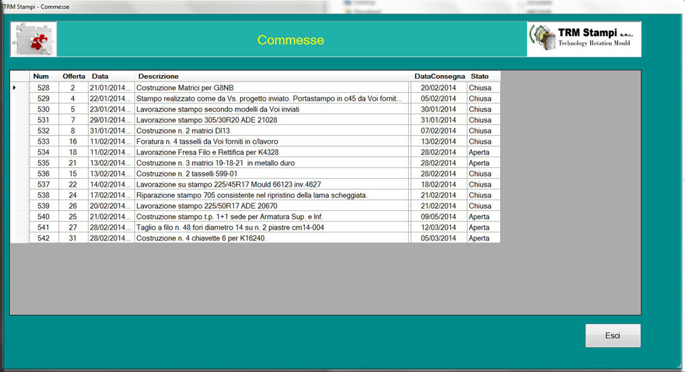
Task: Select cell Num 535
Action: tap(44, 163)
